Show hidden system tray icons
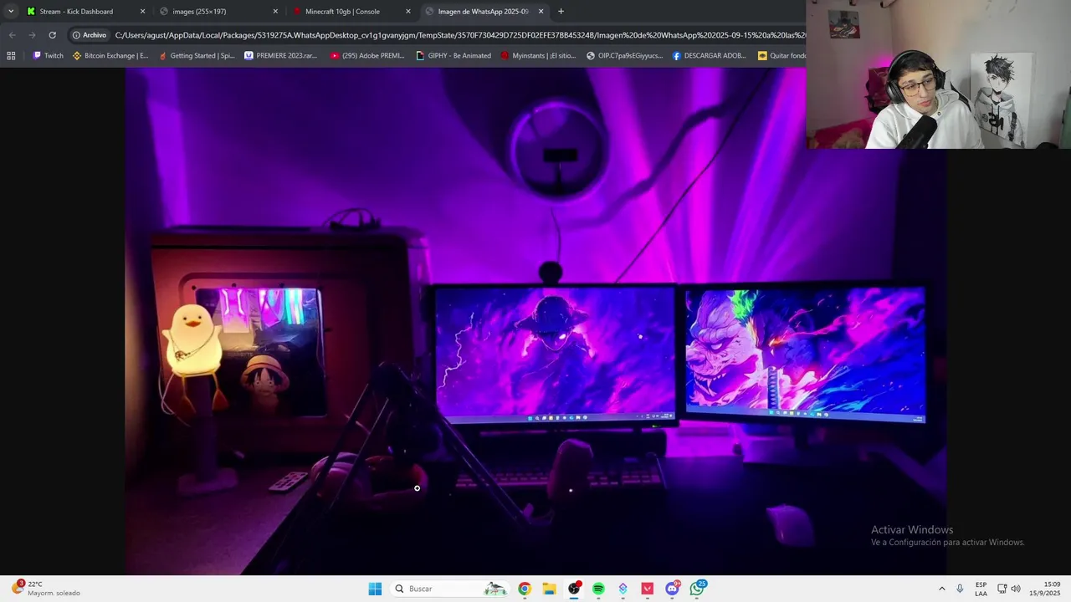 pyautogui.click(x=941, y=589)
